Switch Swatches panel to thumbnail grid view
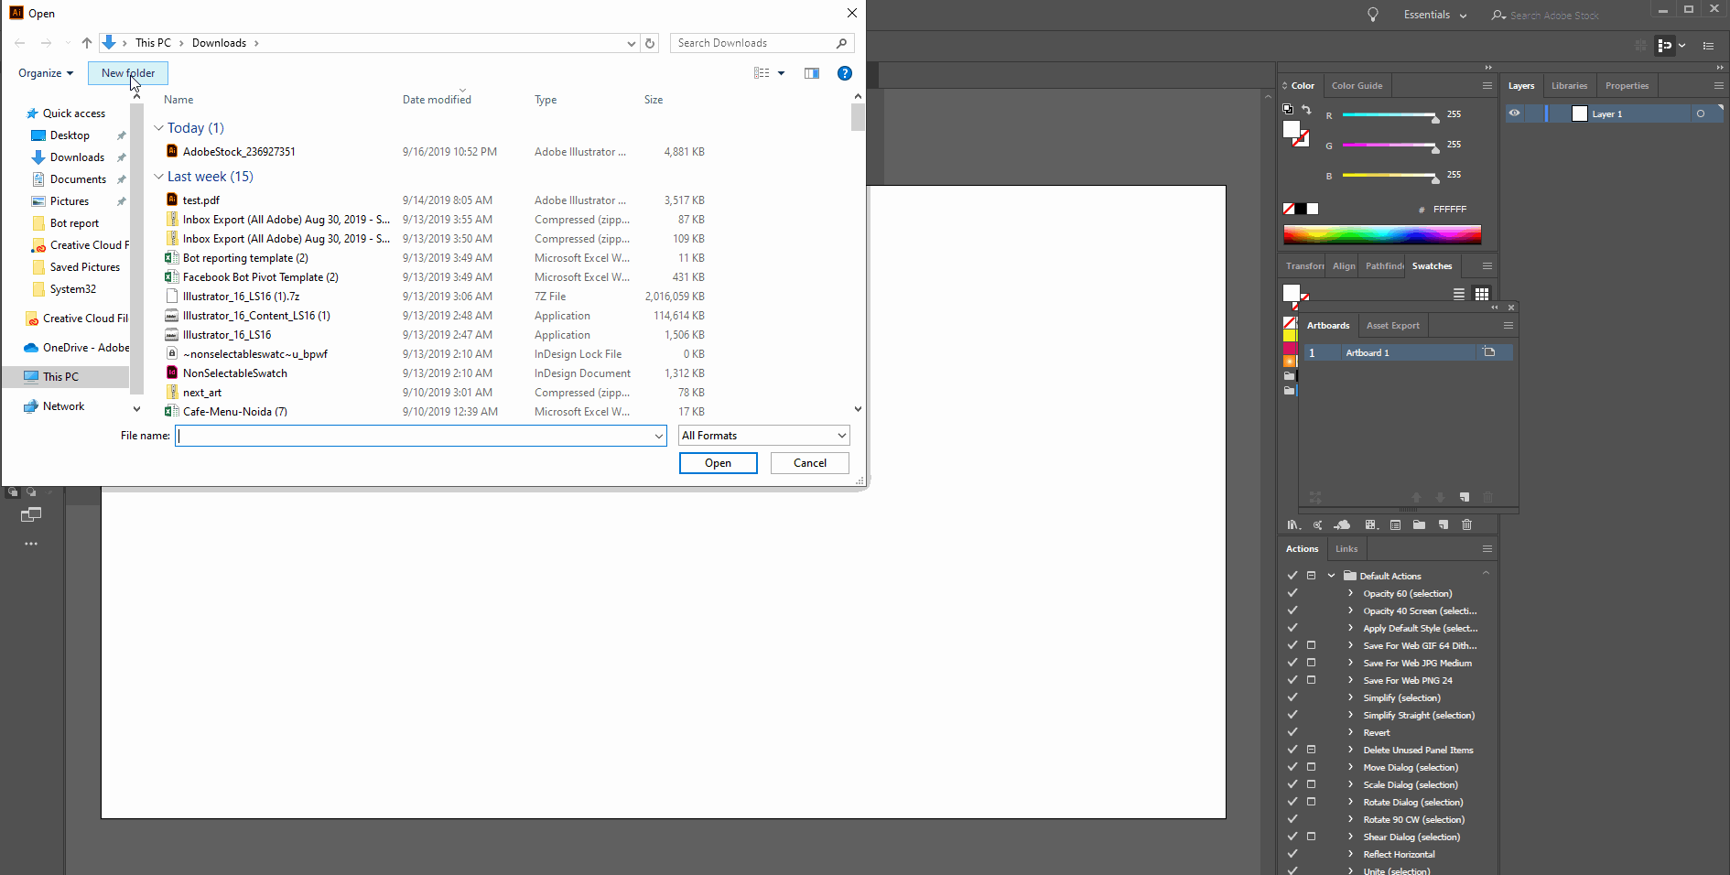The height and width of the screenshot is (875, 1730). pos(1482,294)
